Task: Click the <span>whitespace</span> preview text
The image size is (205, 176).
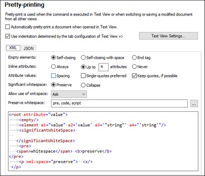Action: pyautogui.click(x=45, y=151)
